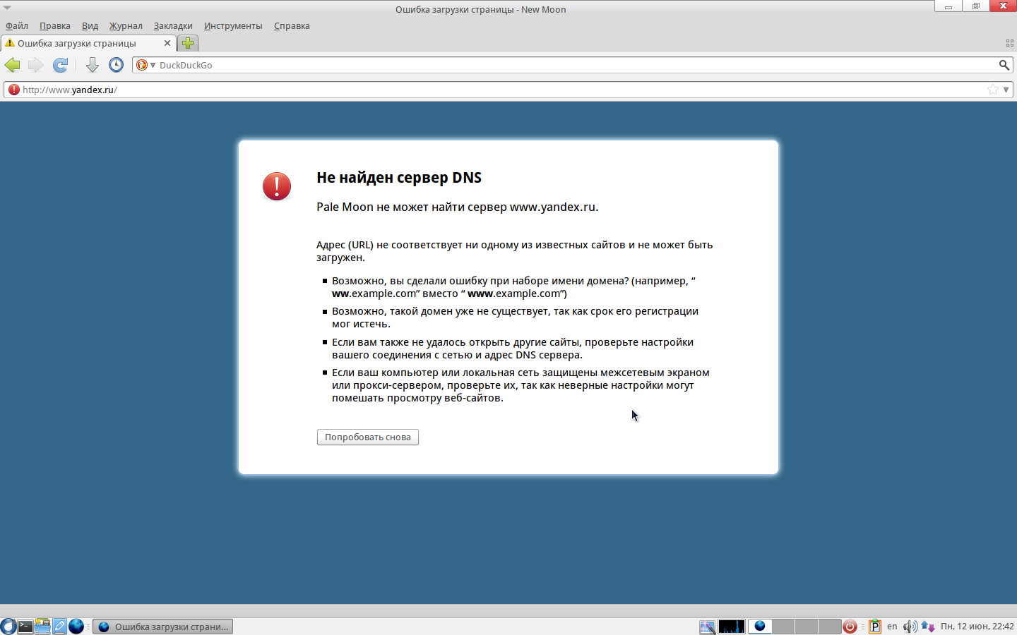Open the Журнал menu

tap(126, 26)
